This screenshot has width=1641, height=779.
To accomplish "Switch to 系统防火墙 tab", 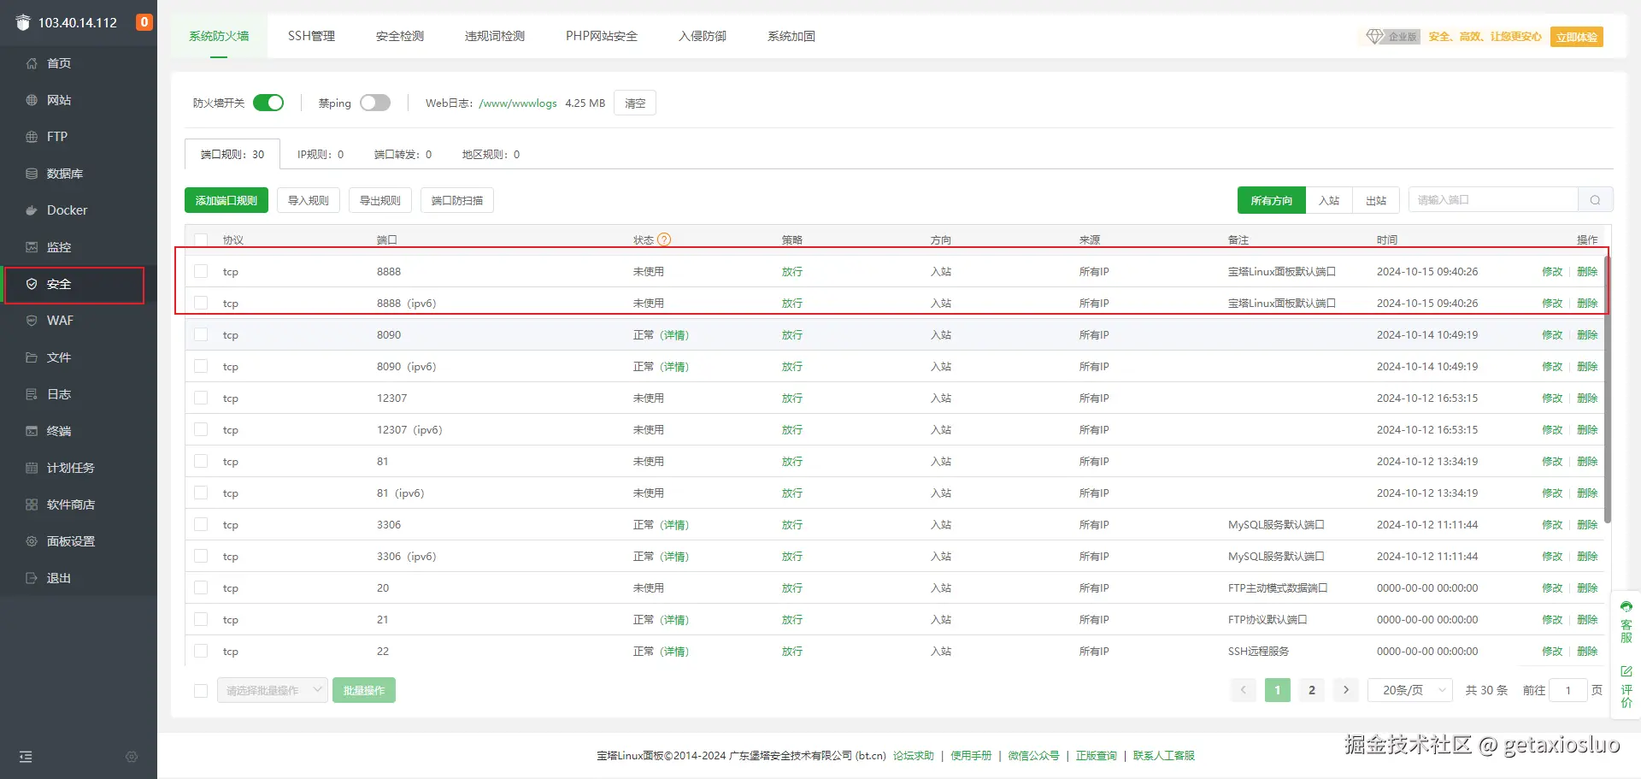I will tap(219, 36).
